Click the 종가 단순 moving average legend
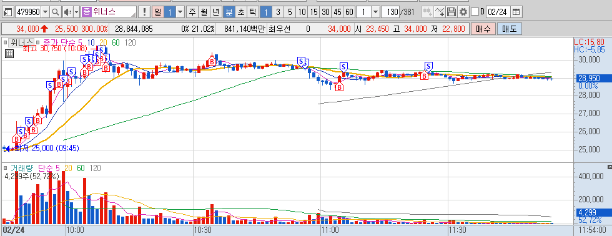This screenshot has width=612, height=236. pos(62,42)
